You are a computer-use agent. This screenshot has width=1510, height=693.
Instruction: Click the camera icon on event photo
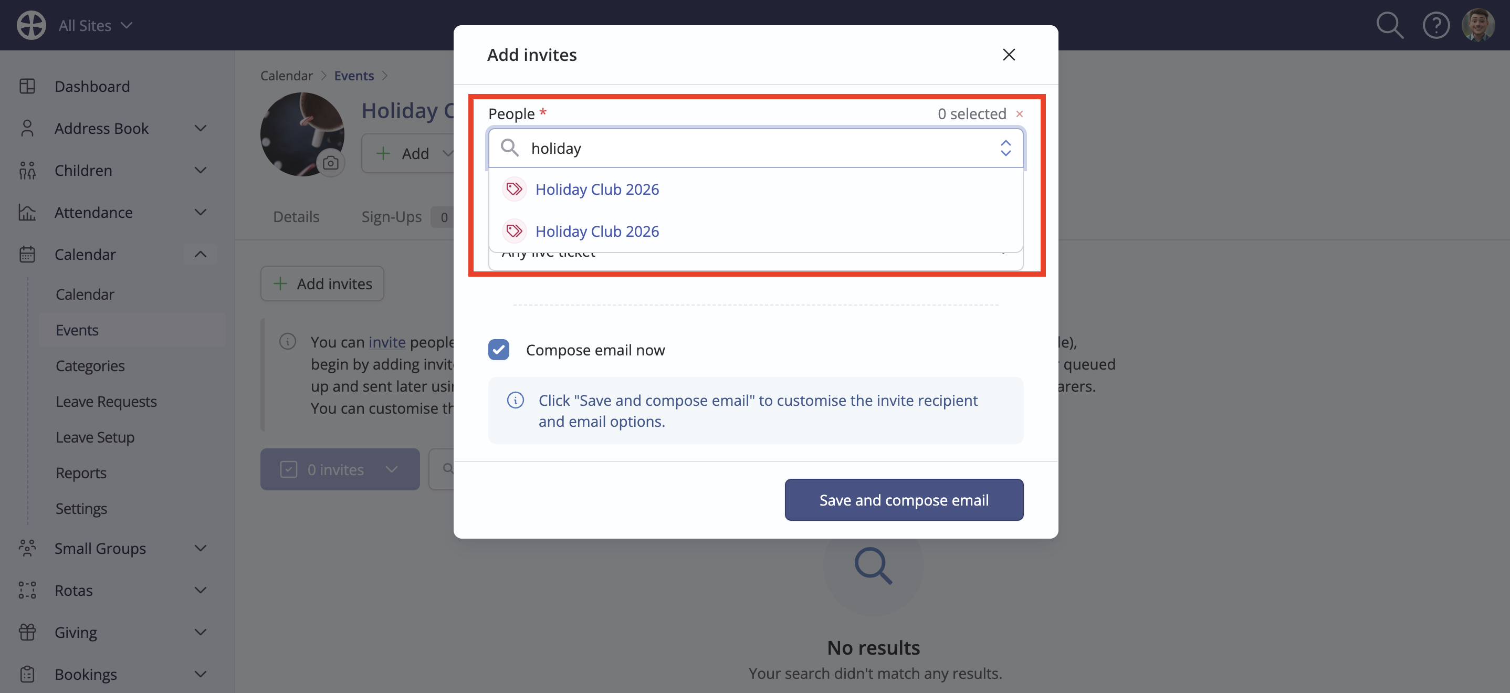coord(331,162)
